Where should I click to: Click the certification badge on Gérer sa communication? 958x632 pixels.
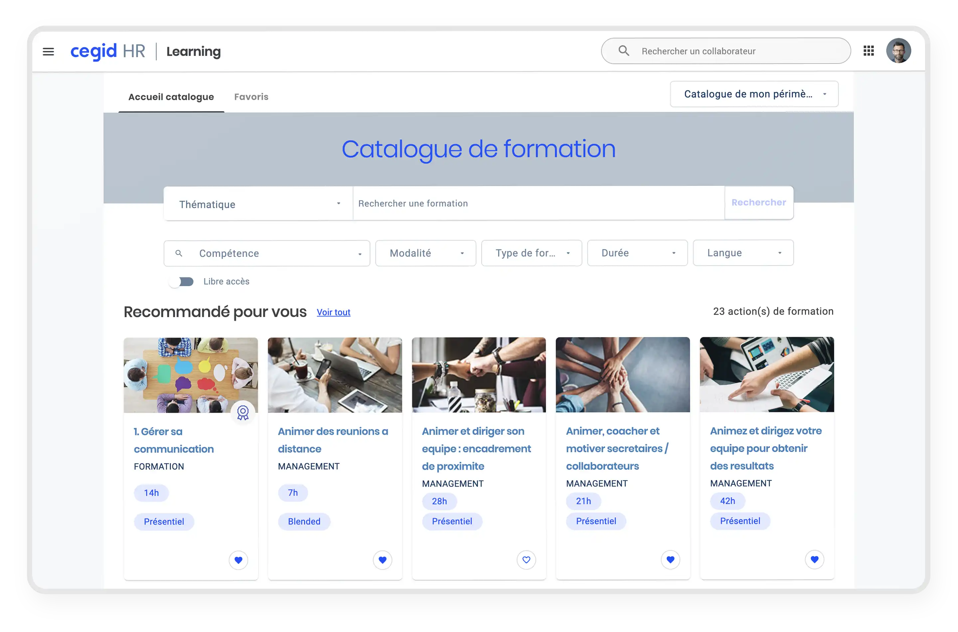pyautogui.click(x=242, y=412)
